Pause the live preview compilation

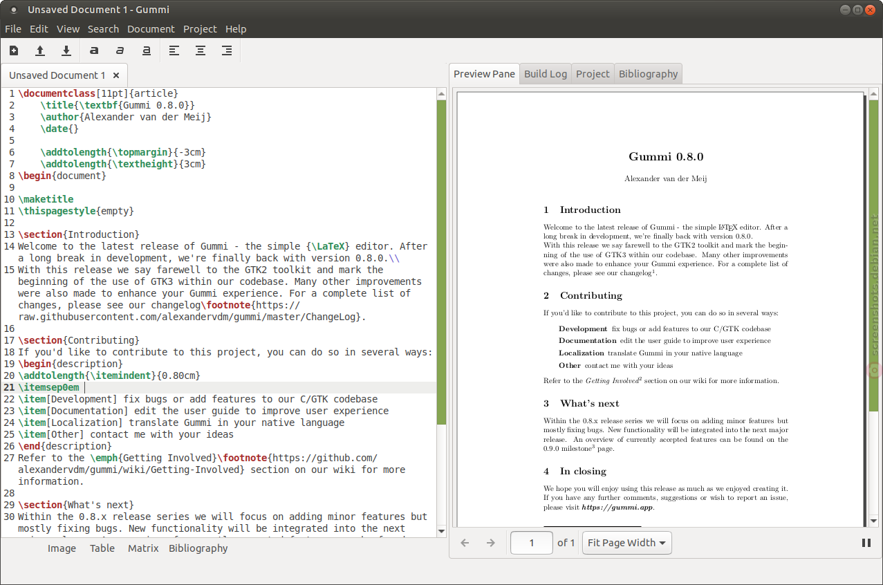pyautogui.click(x=866, y=543)
